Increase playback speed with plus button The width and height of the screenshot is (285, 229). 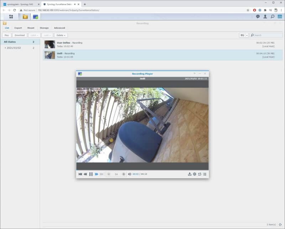tap(124, 174)
